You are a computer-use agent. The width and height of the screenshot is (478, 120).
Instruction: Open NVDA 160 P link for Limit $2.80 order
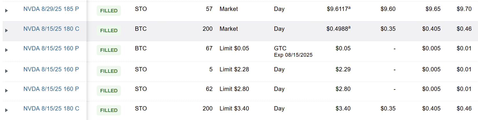51,89
